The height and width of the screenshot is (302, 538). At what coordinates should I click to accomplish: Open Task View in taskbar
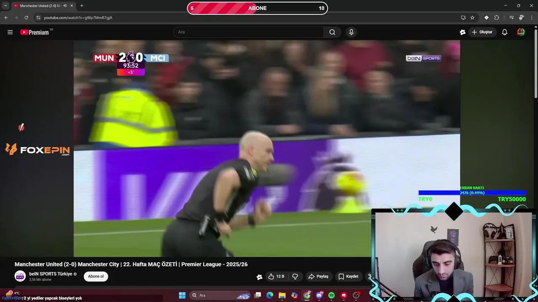tap(258, 295)
